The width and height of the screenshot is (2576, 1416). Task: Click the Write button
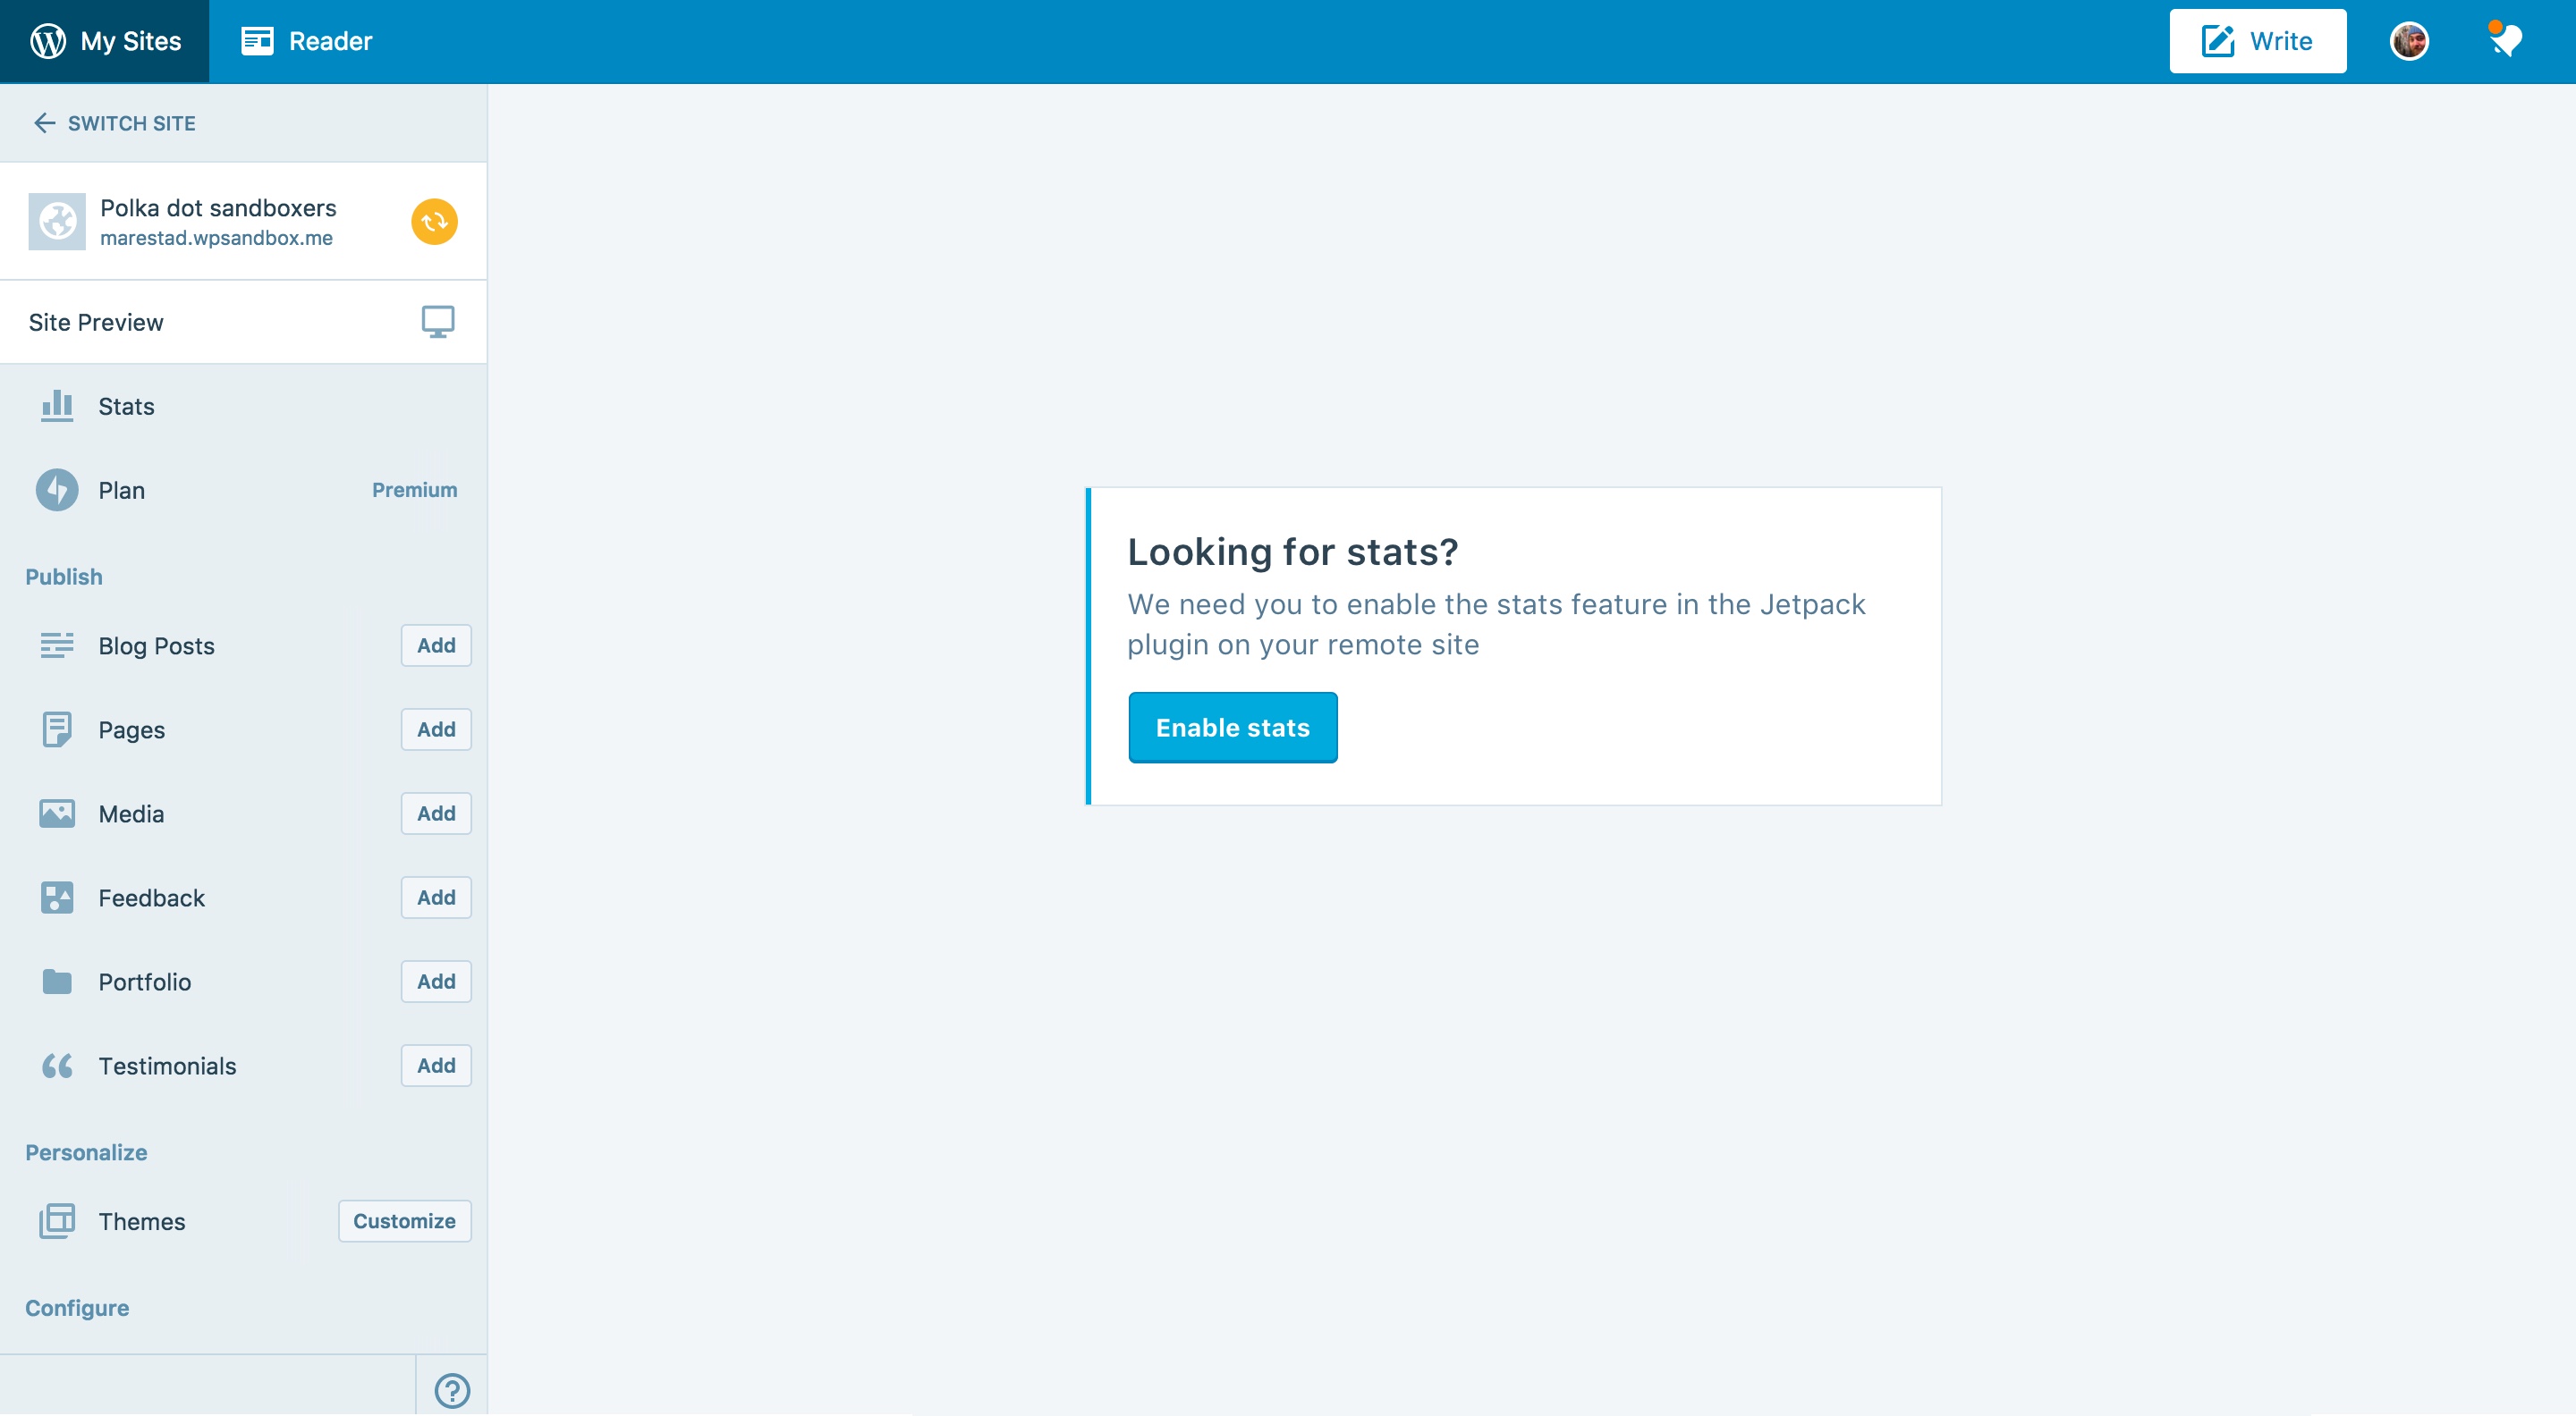[x=2257, y=41]
